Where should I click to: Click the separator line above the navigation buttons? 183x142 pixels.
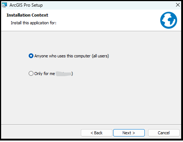coord(91,125)
